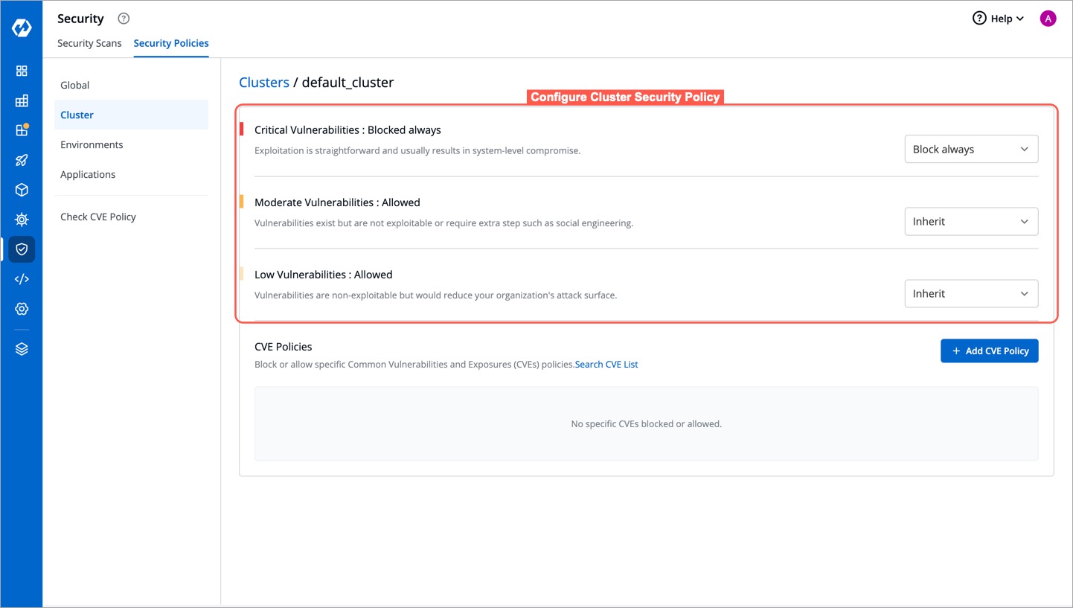This screenshot has height=608, width=1073.
Task: Open the Devtron home logo icon
Action: pos(22,27)
